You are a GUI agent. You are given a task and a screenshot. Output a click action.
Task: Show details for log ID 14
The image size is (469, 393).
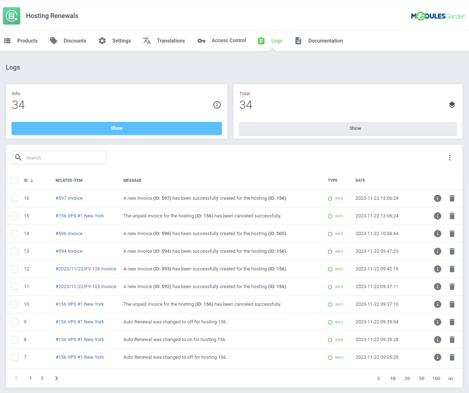(x=438, y=234)
